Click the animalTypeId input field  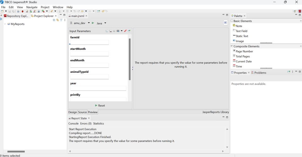89,77
